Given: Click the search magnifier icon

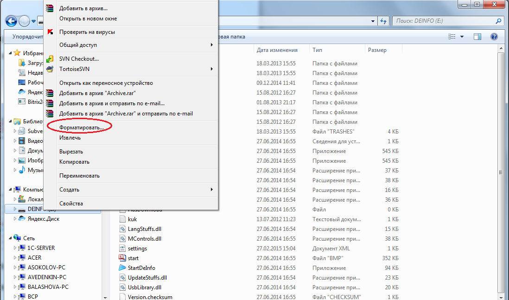Looking at the screenshot, I should (498, 21).
